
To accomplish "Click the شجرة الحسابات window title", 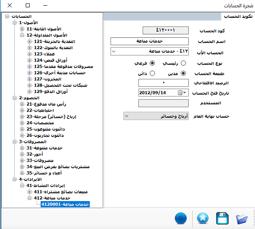I will [x=238, y=6].
